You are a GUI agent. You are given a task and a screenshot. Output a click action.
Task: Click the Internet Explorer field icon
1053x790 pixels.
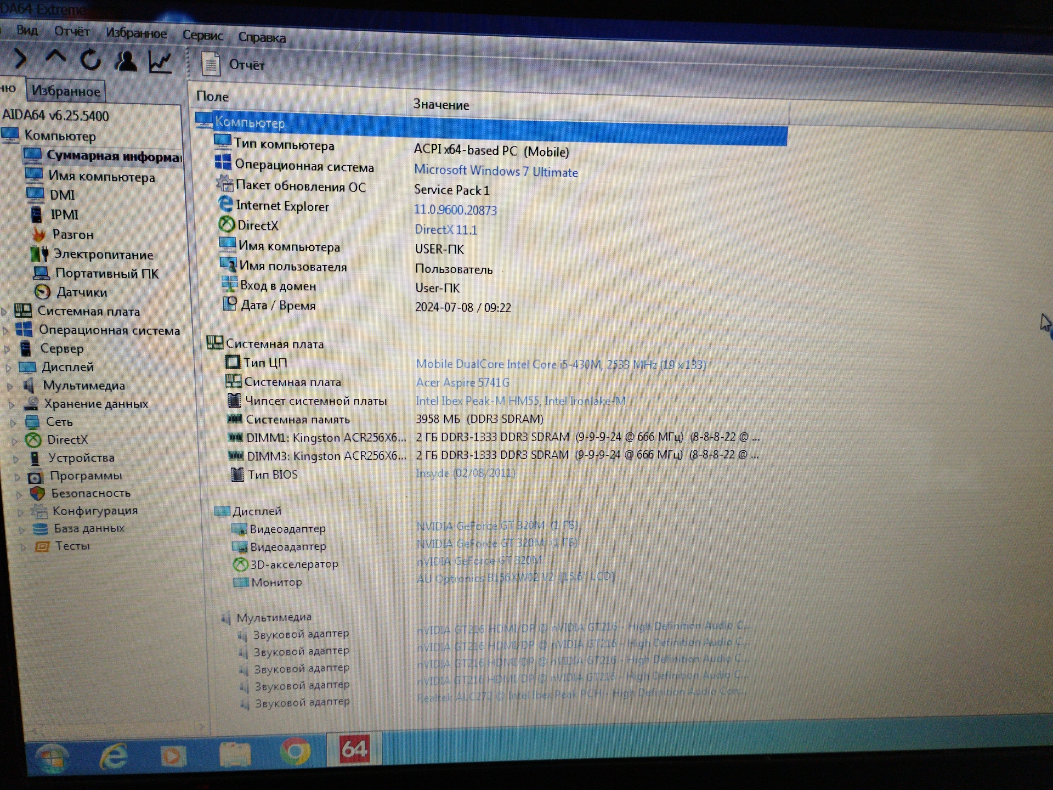(x=225, y=204)
